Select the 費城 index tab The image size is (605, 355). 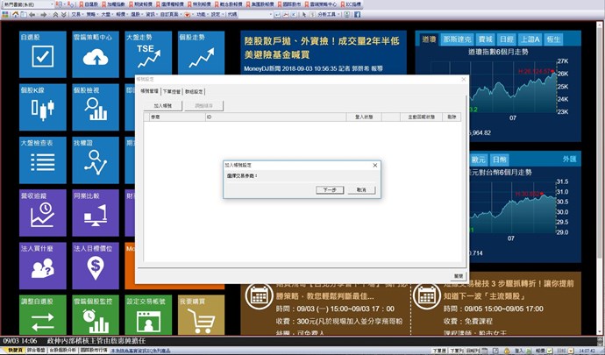tap(485, 39)
